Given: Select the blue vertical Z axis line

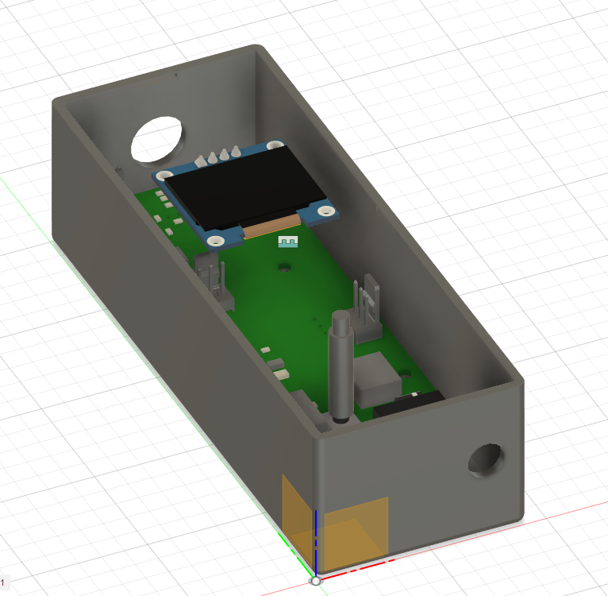Looking at the screenshot, I should click(x=316, y=540).
